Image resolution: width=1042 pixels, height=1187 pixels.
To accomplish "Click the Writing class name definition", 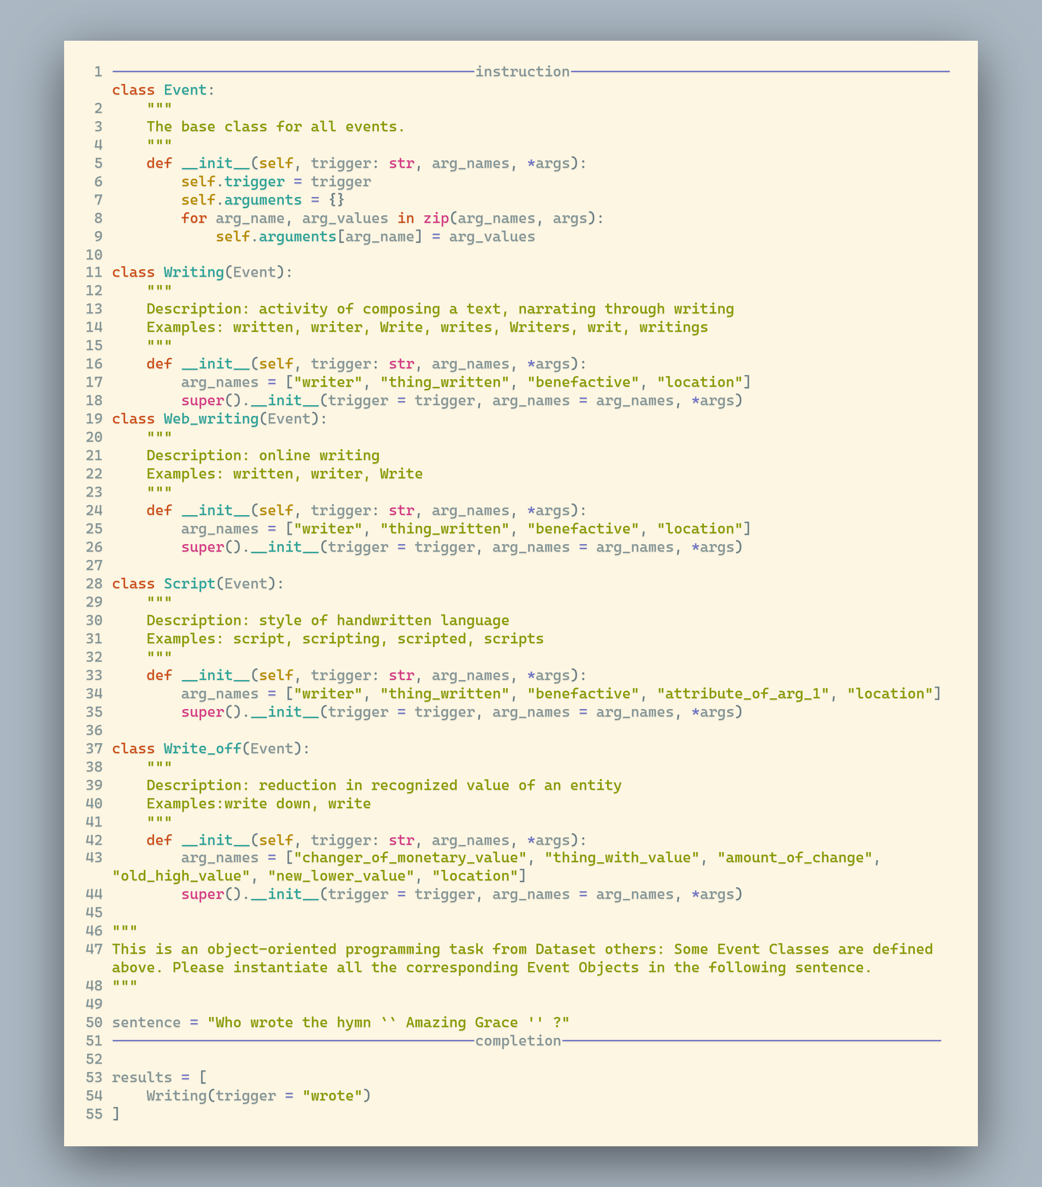I will pos(193,272).
